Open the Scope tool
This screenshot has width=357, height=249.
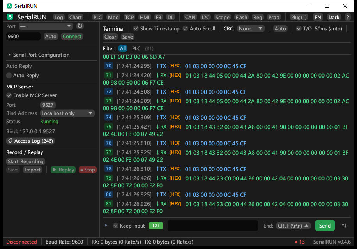tap(223, 17)
